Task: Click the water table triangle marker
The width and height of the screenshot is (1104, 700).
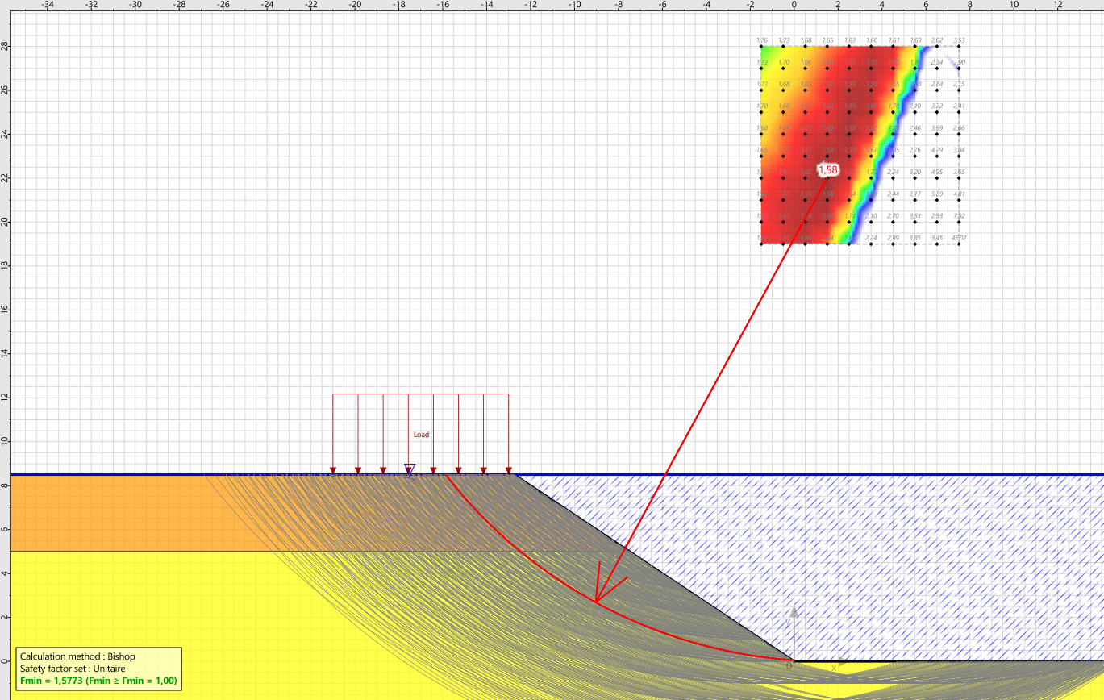Action: [x=410, y=469]
